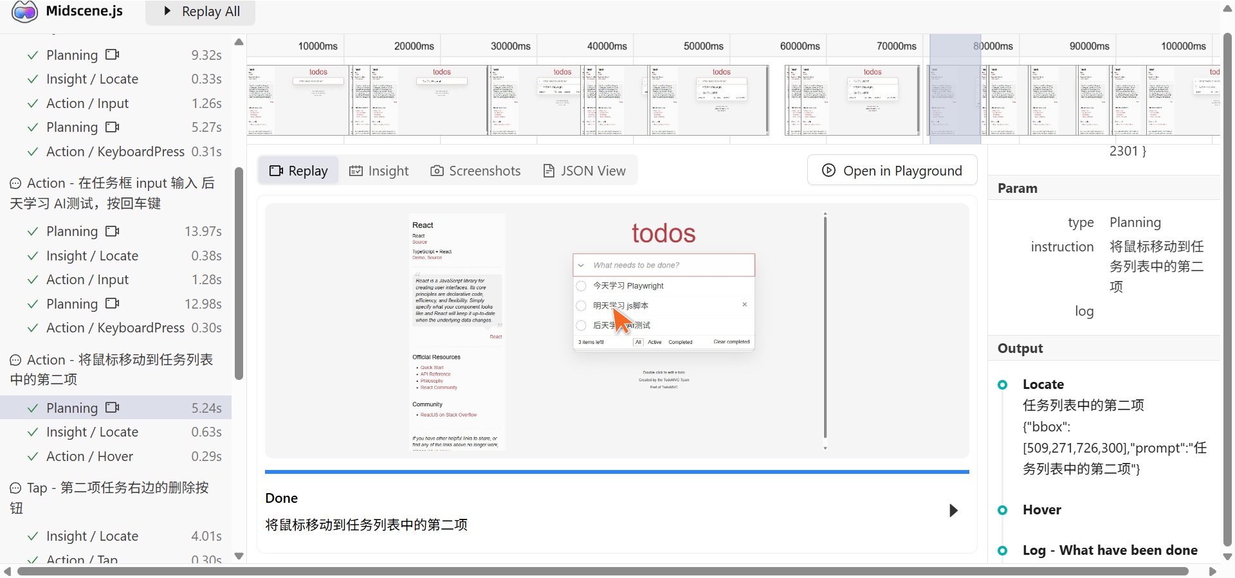The width and height of the screenshot is (1235, 578).
Task: Select Insight / Locate step at 0.63s
Action: [x=92, y=432]
